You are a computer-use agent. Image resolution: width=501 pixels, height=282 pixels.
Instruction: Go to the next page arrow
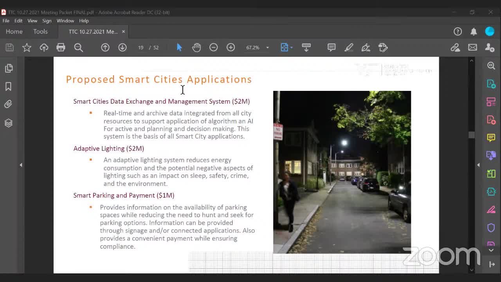(123, 47)
